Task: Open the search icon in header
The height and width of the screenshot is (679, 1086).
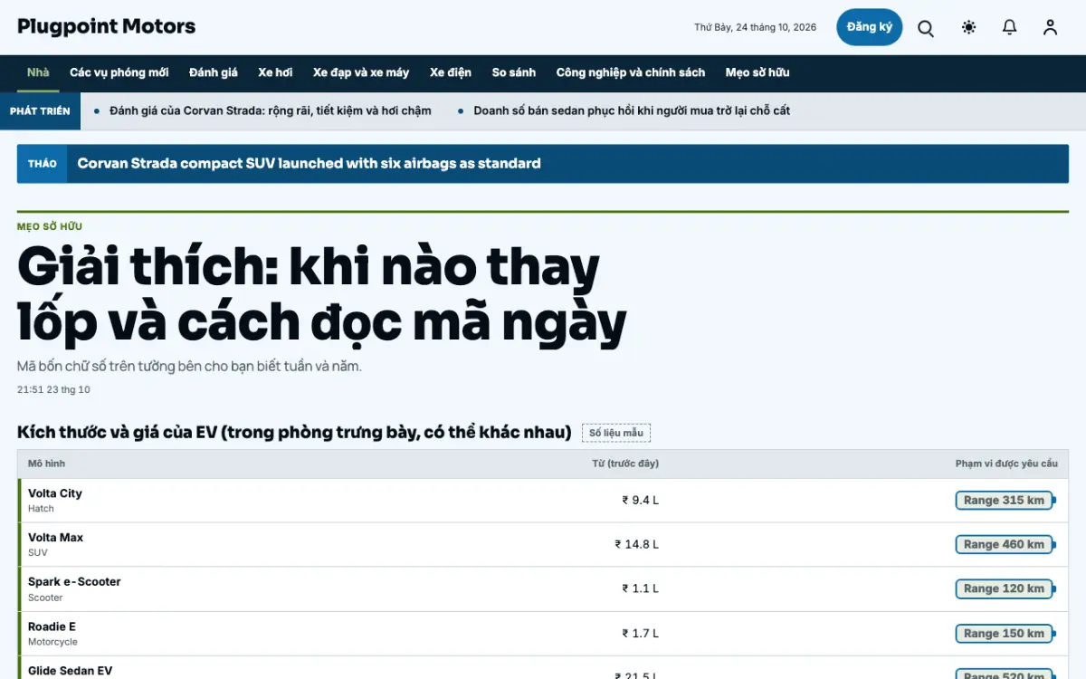Action: point(926,28)
